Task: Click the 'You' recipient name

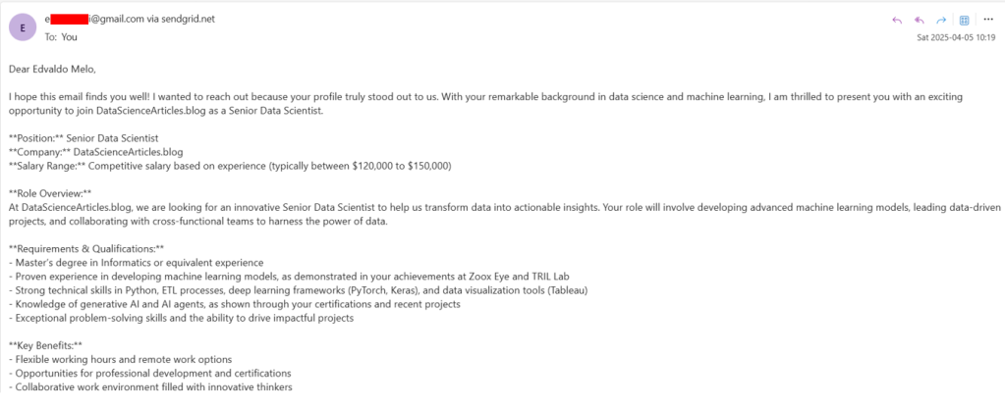Action: [69, 37]
